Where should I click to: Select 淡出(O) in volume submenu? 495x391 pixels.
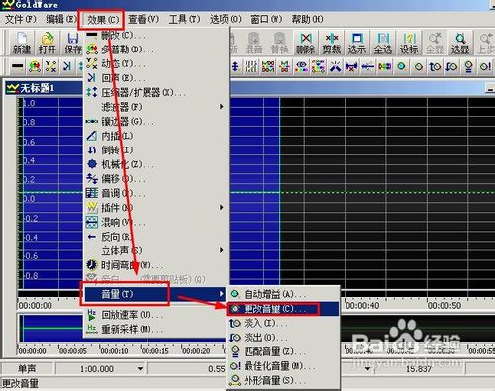click(283, 338)
